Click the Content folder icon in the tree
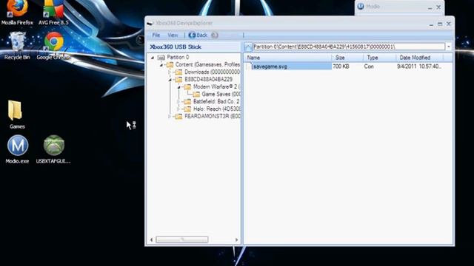The image size is (474, 266). point(170,65)
